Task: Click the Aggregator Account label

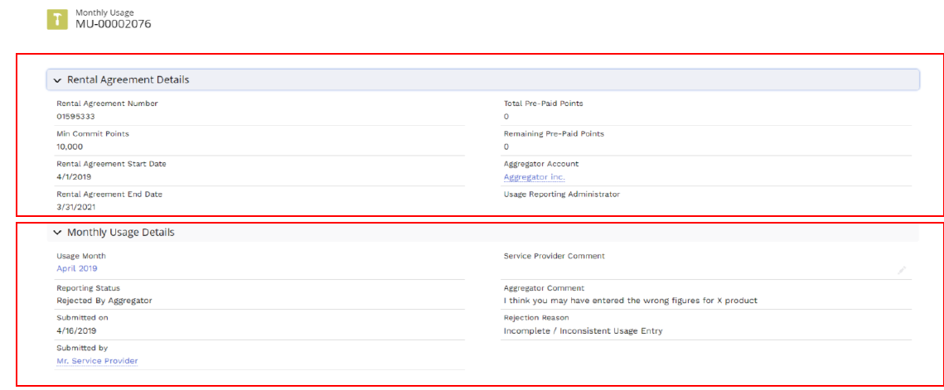Action: [540, 164]
